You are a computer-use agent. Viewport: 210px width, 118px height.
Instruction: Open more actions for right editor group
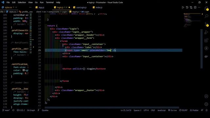pyautogui.click(x=199, y=8)
